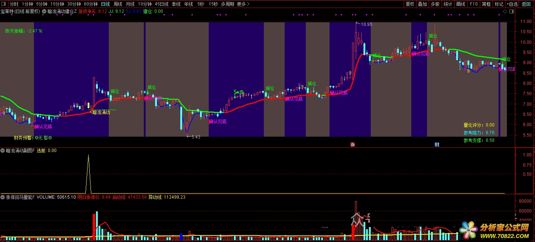Toggle the 简框 simple frame mode

click(x=486, y=4)
